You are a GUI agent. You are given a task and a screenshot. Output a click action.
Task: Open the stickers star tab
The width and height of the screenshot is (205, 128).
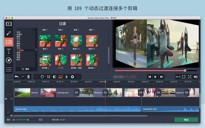coord(9,60)
